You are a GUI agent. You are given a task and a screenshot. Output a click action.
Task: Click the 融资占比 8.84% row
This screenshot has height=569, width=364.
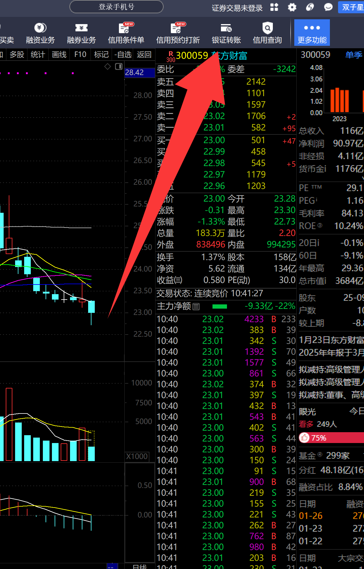(x=331, y=487)
